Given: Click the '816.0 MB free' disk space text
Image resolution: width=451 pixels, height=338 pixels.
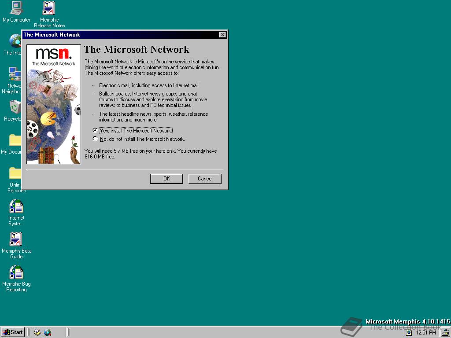Looking at the screenshot, I should tap(100, 157).
